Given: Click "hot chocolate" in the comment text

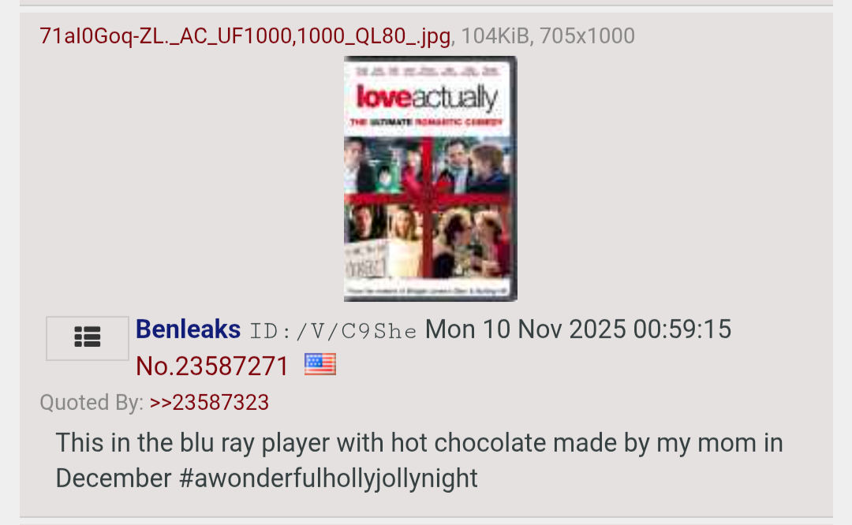Looking at the screenshot, I should tap(469, 442).
